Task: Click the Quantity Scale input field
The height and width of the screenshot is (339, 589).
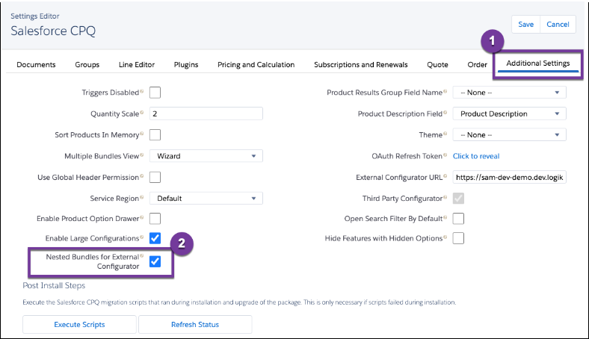Action: point(206,113)
